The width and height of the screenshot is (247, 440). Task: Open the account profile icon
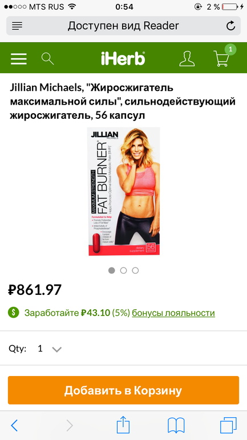pos(187,58)
